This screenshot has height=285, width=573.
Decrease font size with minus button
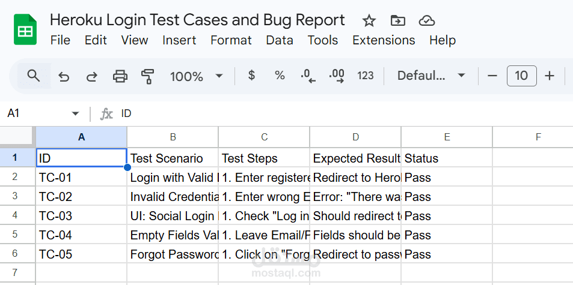pos(493,76)
